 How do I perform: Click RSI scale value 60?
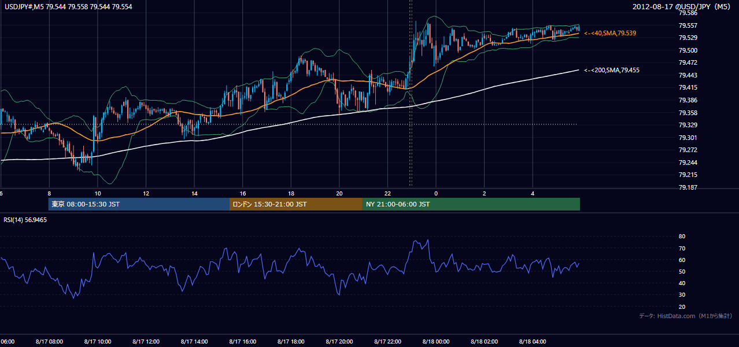point(682,260)
